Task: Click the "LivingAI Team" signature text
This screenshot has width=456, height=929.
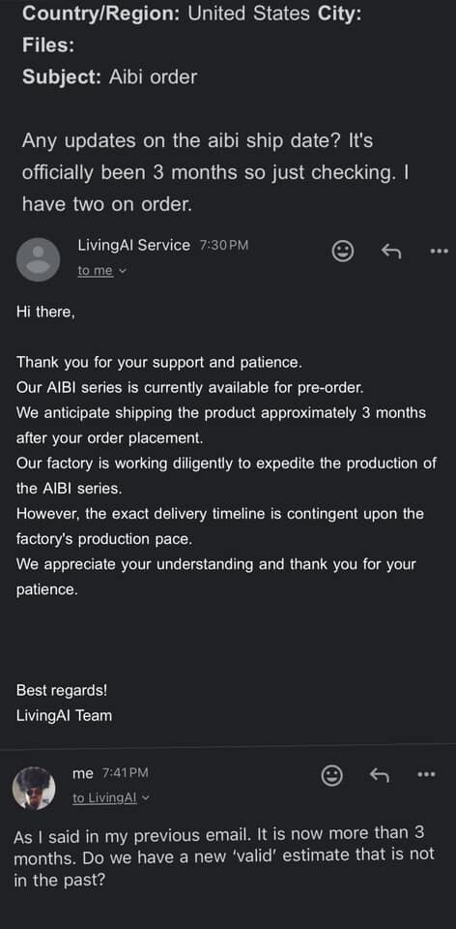Action: pyautogui.click(x=64, y=715)
